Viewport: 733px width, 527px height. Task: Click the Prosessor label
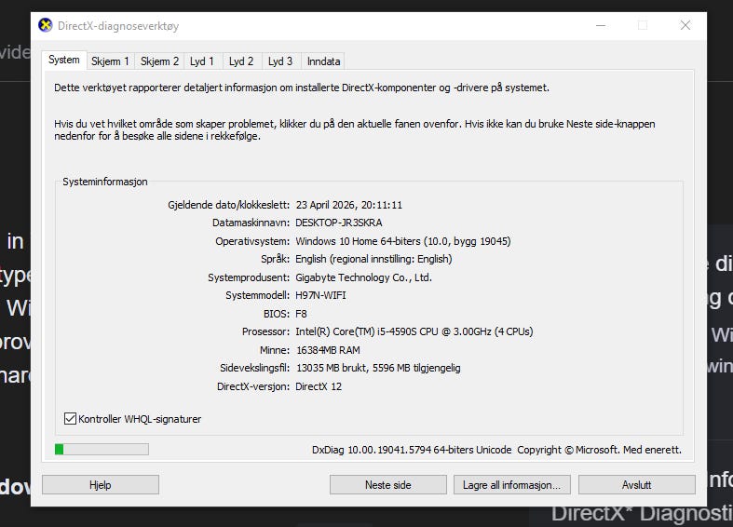[266, 331]
